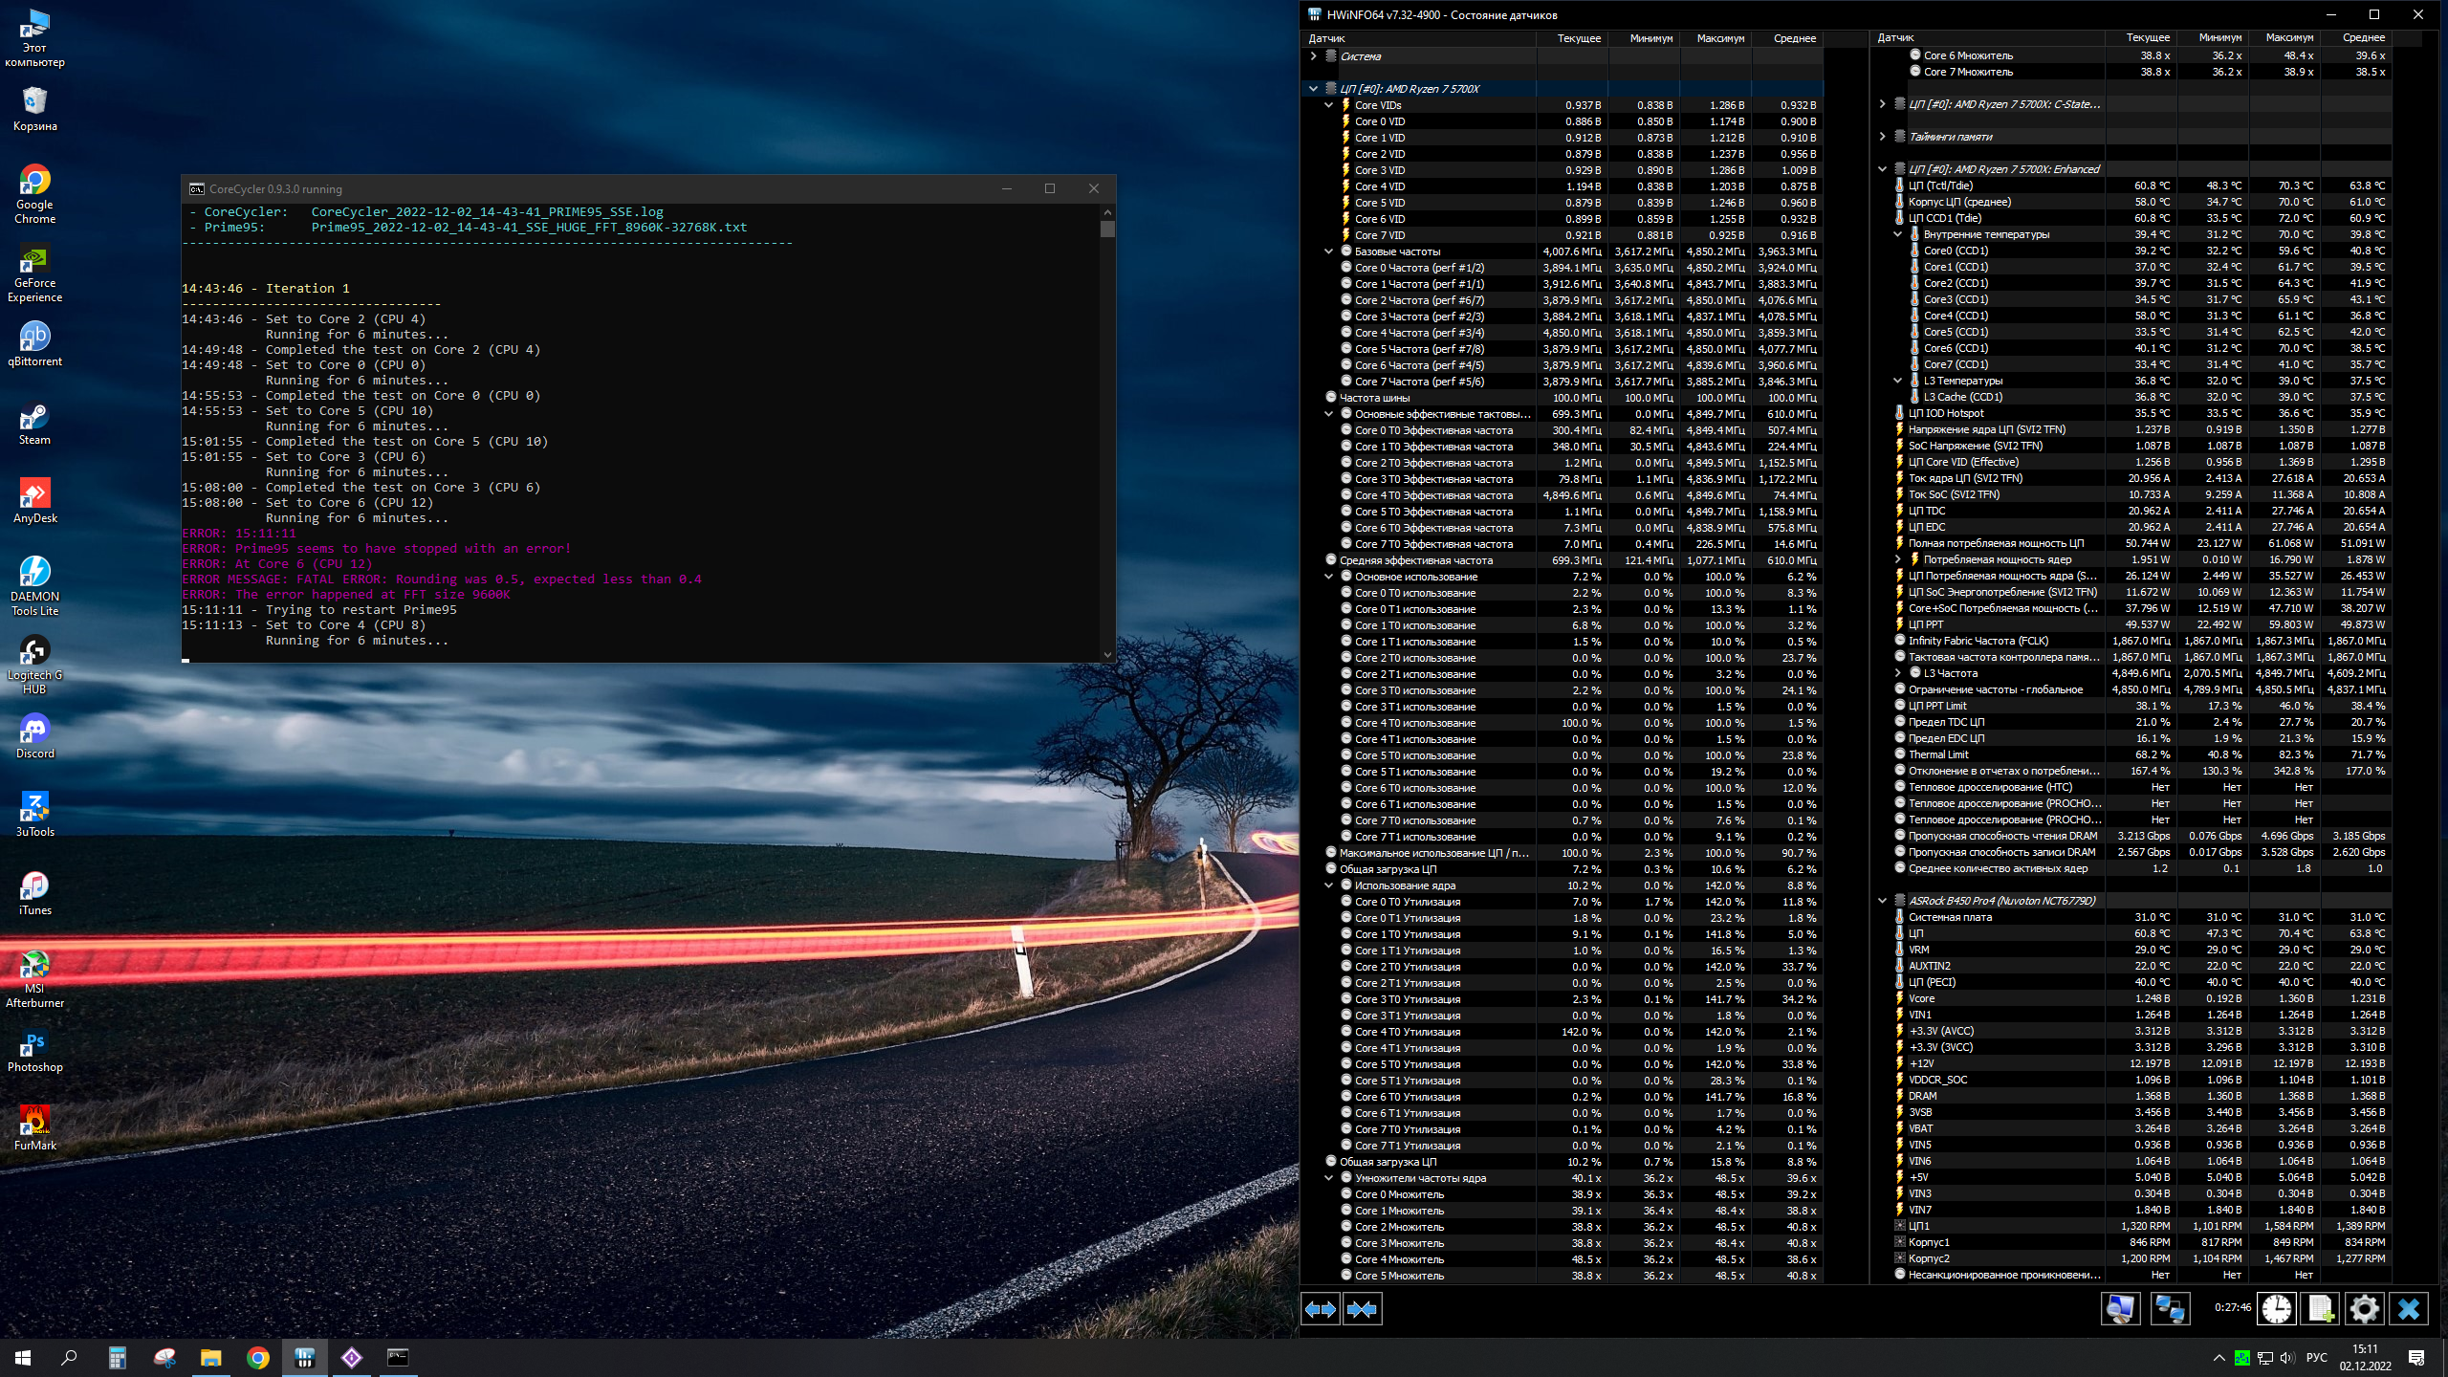
Task: Click the Среднее column header in right panel
Action: [2363, 38]
